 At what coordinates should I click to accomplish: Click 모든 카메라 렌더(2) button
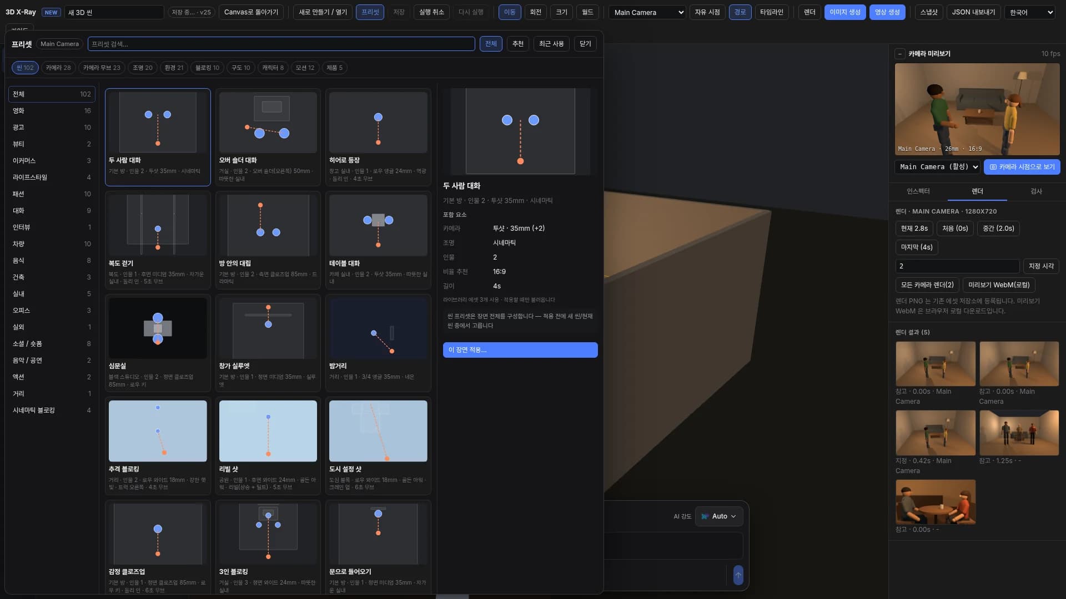tap(927, 285)
